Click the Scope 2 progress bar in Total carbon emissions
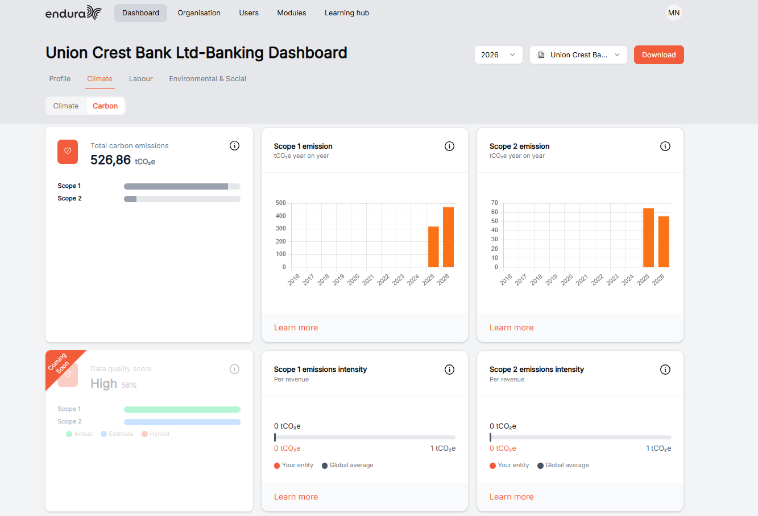This screenshot has width=758, height=516. [x=182, y=199]
